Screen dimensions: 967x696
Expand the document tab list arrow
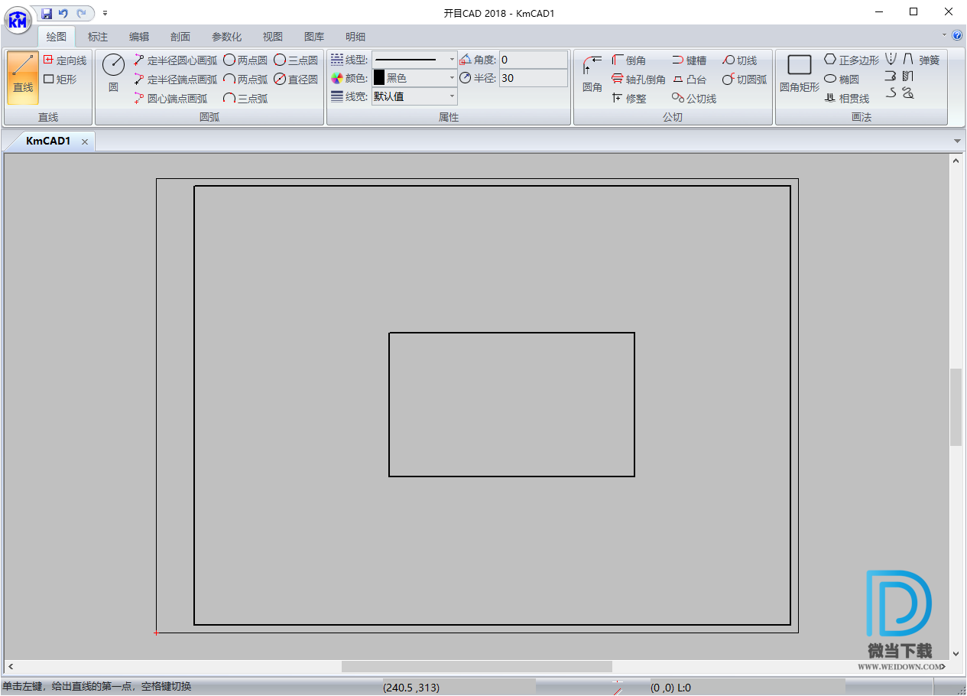point(957,141)
